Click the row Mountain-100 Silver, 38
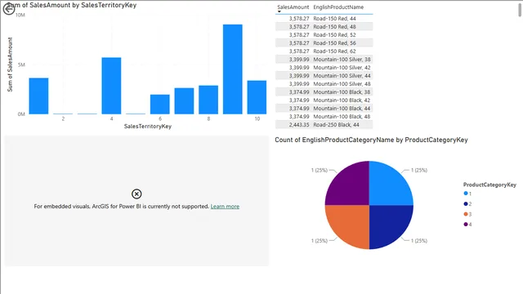Screen dimensions: 523x294 click(324, 60)
